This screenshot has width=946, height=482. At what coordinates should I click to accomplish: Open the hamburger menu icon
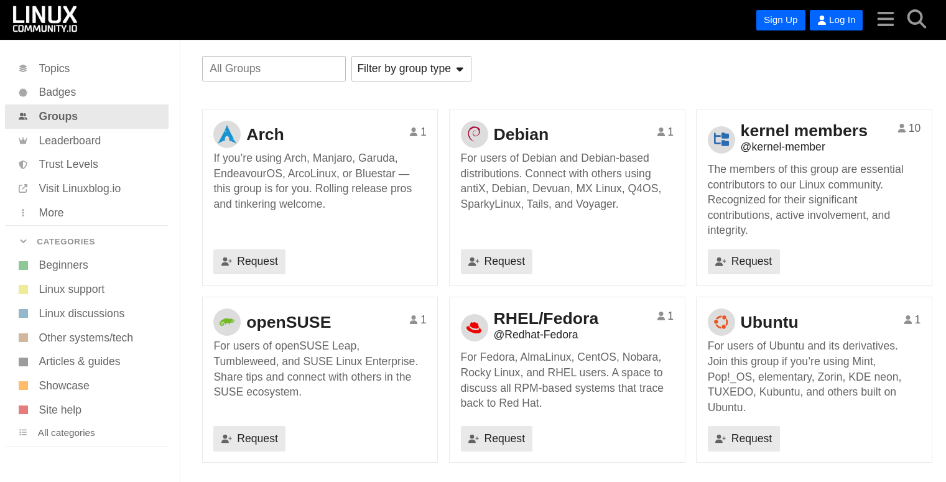coord(886,19)
